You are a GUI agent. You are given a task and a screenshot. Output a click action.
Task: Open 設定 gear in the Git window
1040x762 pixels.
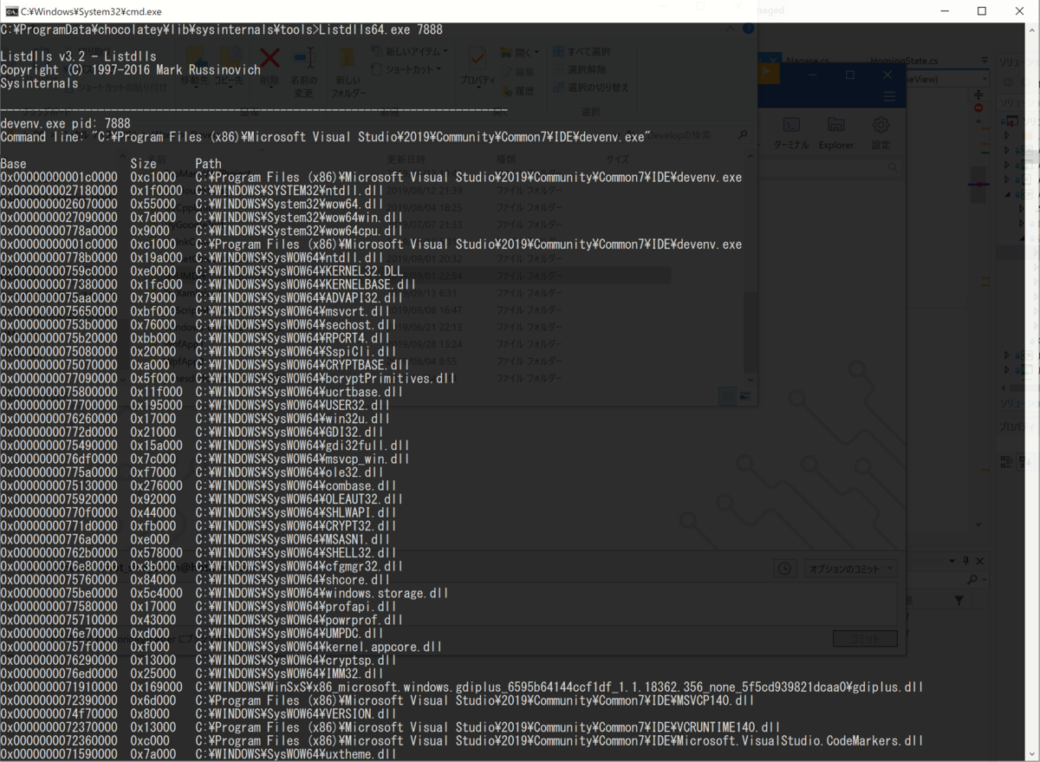click(881, 134)
